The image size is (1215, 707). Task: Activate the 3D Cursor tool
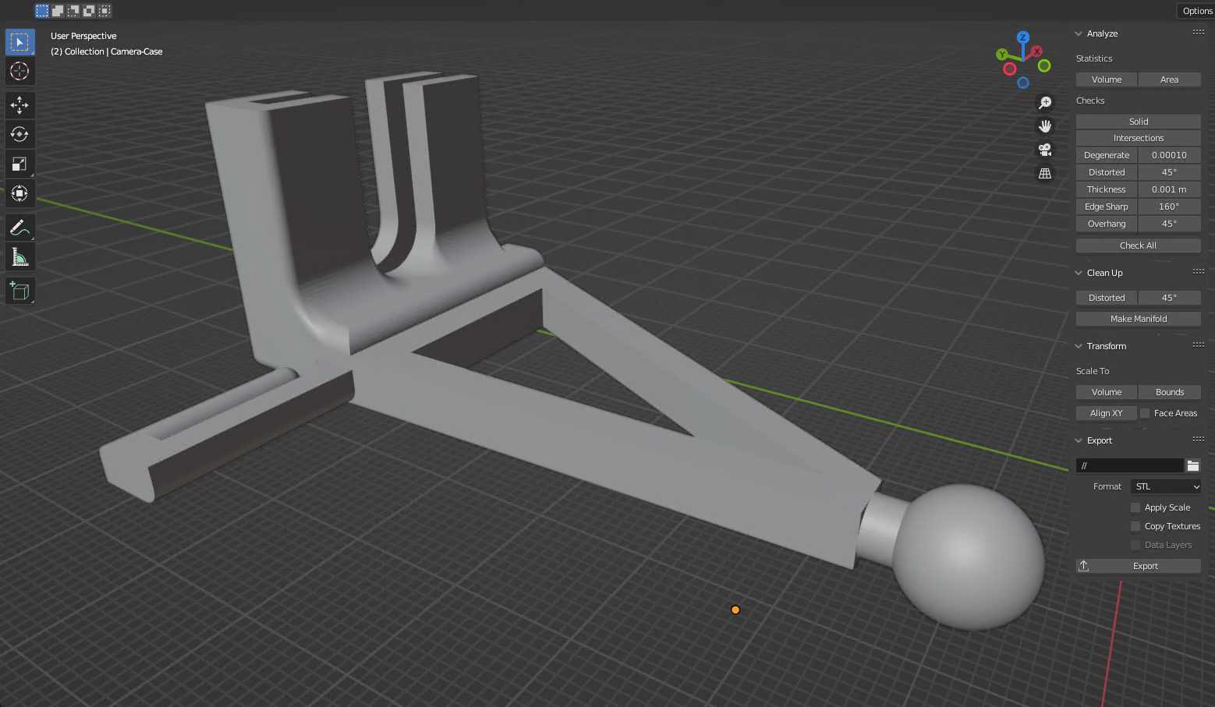tap(19, 71)
